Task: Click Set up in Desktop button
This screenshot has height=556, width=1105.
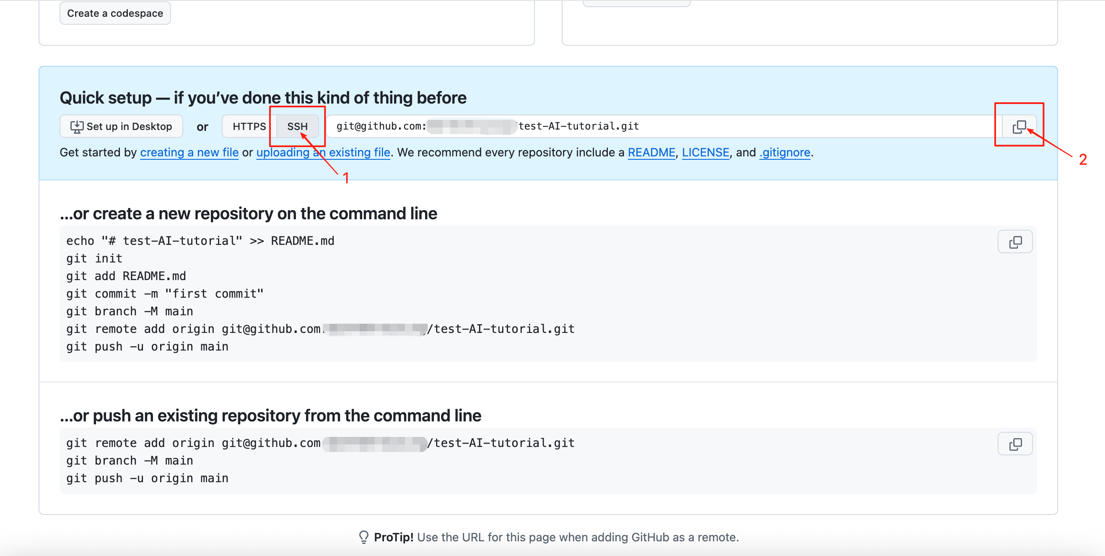Action: [x=122, y=127]
